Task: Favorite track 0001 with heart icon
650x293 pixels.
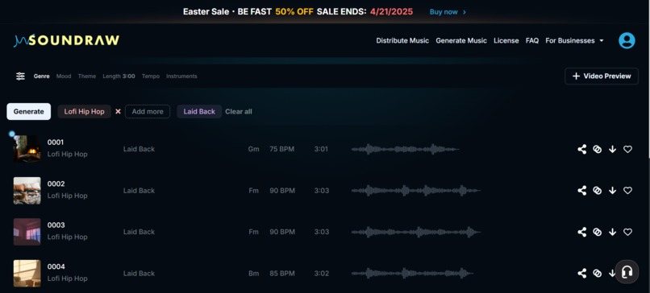Action: (627, 149)
